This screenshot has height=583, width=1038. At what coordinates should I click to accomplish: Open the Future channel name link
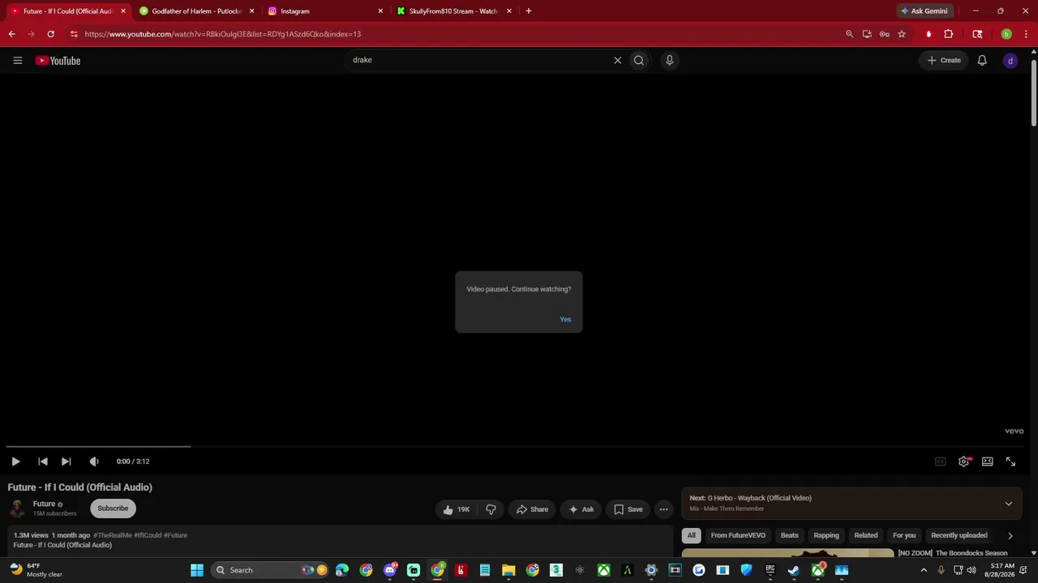tap(44, 504)
